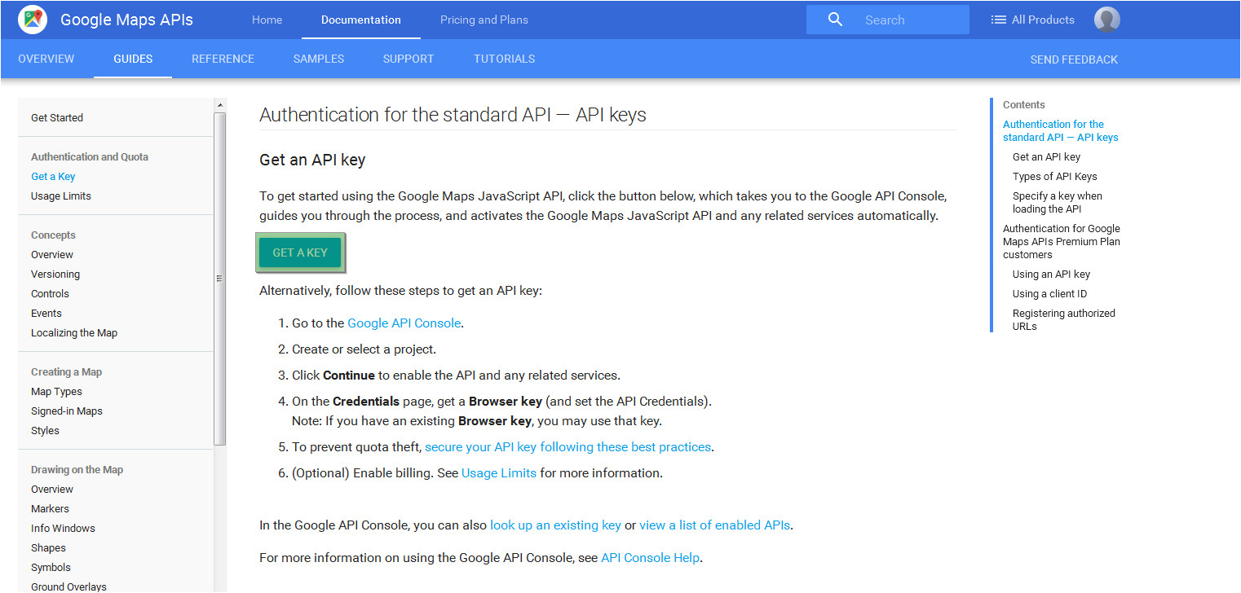The height and width of the screenshot is (593, 1241).
Task: Open the REFERENCE tab
Action: click(x=223, y=59)
